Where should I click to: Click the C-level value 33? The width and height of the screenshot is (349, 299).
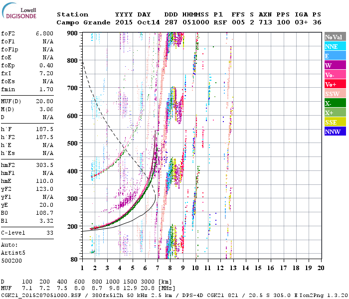point(50,233)
